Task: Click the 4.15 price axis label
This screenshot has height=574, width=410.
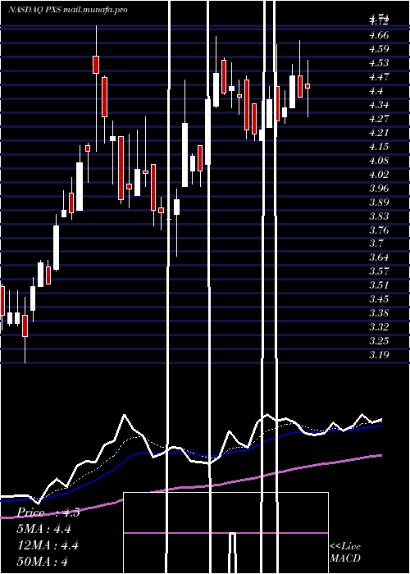Action: point(379,147)
